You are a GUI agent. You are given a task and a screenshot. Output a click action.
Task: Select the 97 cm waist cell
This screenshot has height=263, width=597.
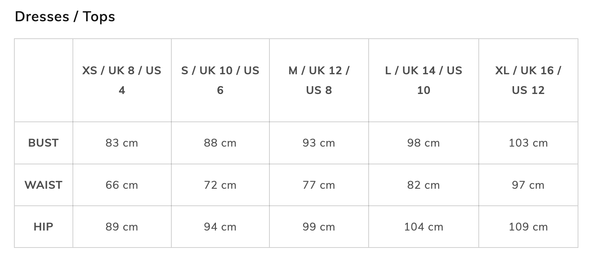528,185
